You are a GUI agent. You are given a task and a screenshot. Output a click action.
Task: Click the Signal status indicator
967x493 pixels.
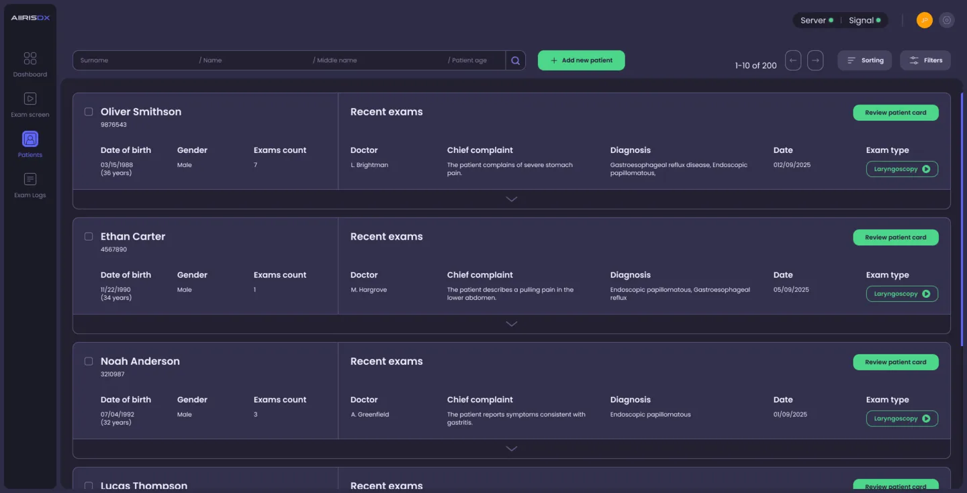864,20
